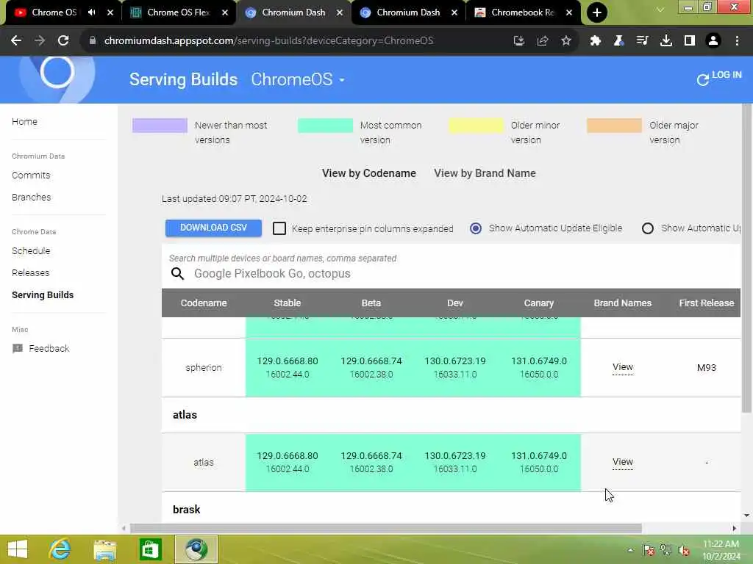The height and width of the screenshot is (564, 753).
Task: Click View link in atlas row
Action: [x=622, y=462]
